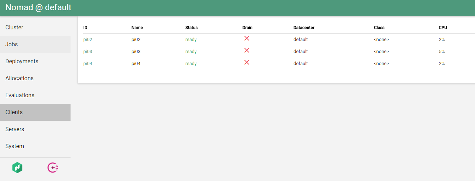
Task: Click the name cell pi03
Action: pos(136,52)
